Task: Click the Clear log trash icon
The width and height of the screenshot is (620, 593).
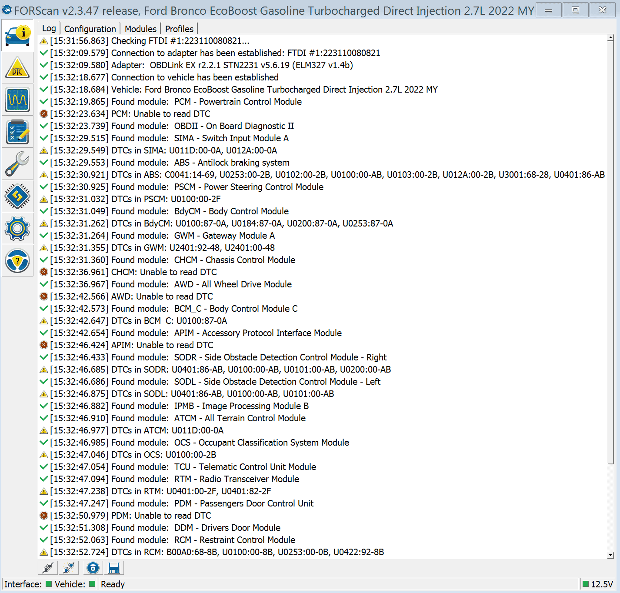Action: (x=93, y=568)
